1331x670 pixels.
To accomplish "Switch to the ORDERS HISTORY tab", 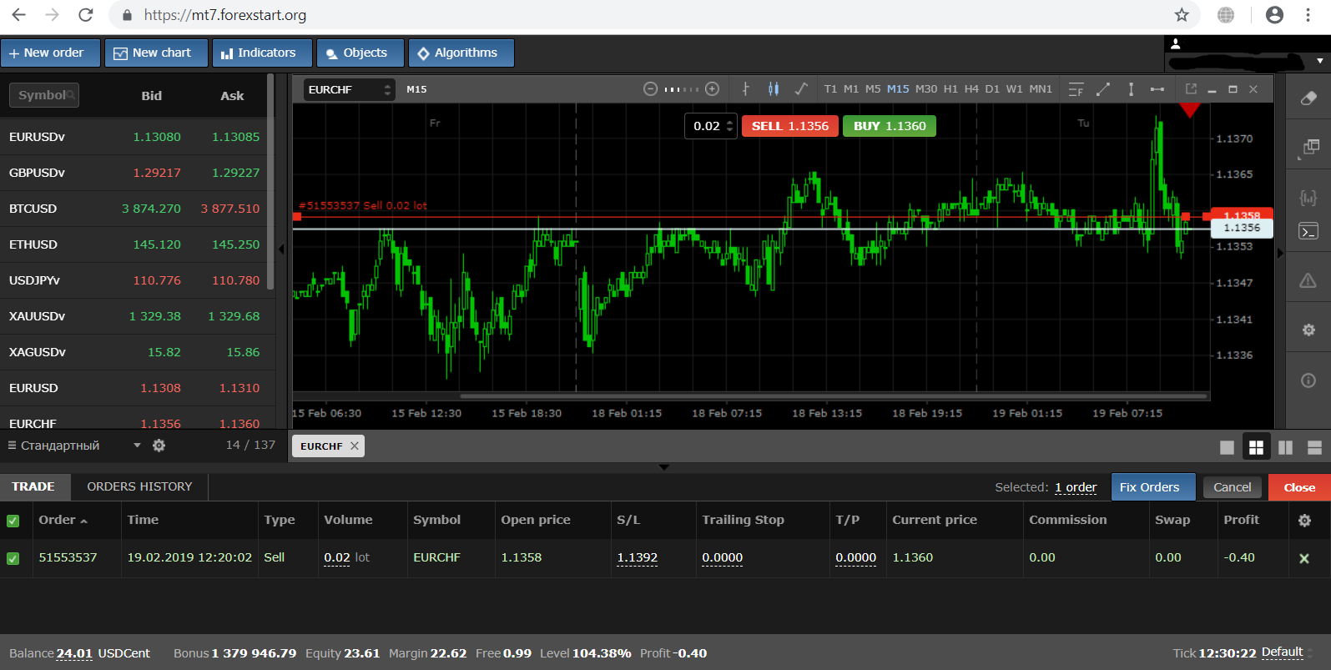I will click(139, 486).
